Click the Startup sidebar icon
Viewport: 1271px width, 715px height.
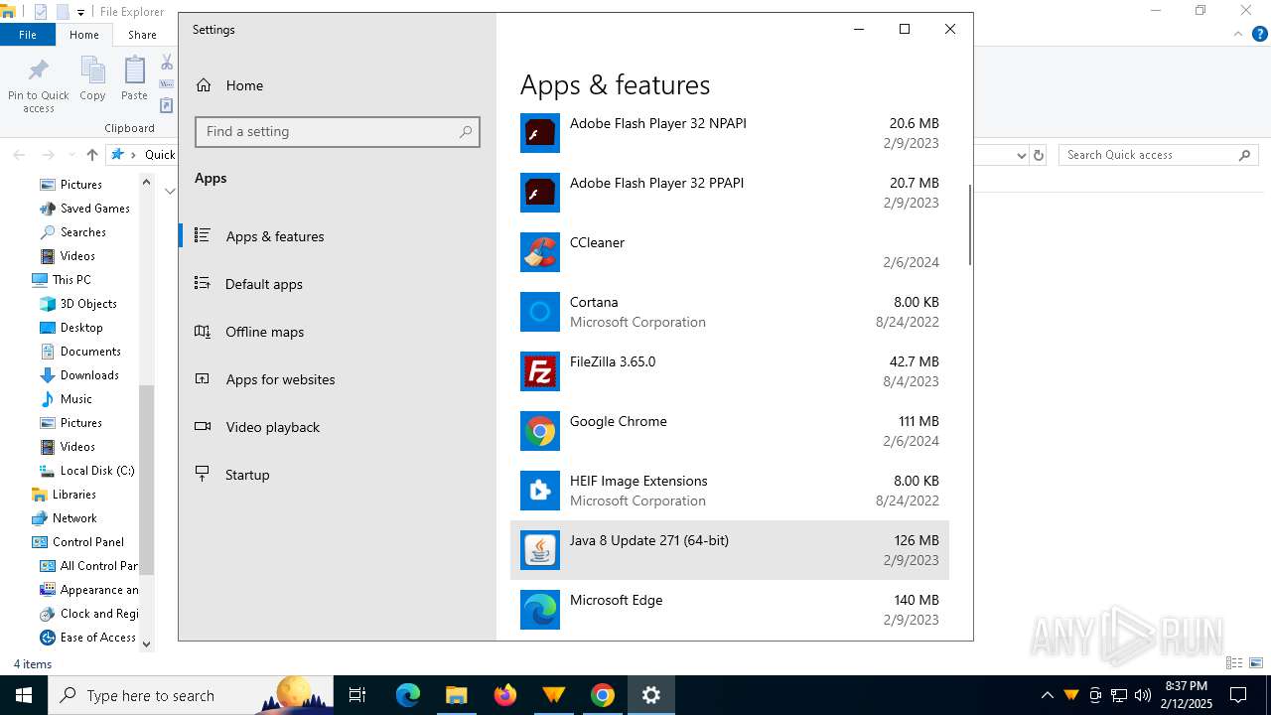203,475
